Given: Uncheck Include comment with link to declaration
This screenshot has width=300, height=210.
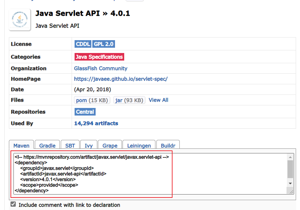Looking at the screenshot, I should pyautogui.click(x=13, y=204).
